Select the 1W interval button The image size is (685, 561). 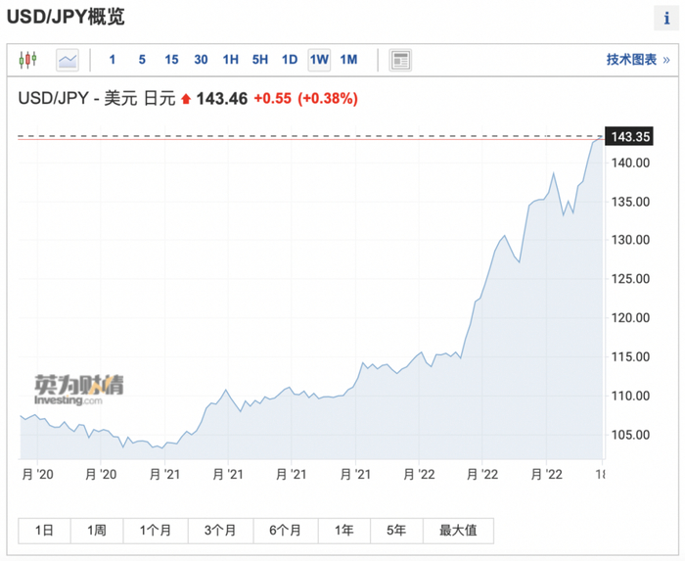tap(319, 60)
